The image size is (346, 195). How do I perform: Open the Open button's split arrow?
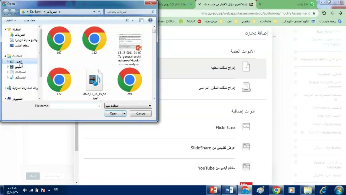(x=124, y=113)
